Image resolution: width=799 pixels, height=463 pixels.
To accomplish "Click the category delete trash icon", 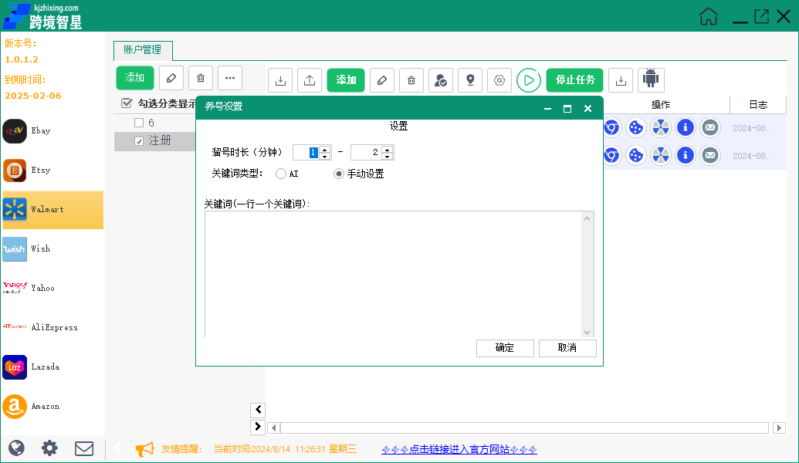I will (x=201, y=78).
